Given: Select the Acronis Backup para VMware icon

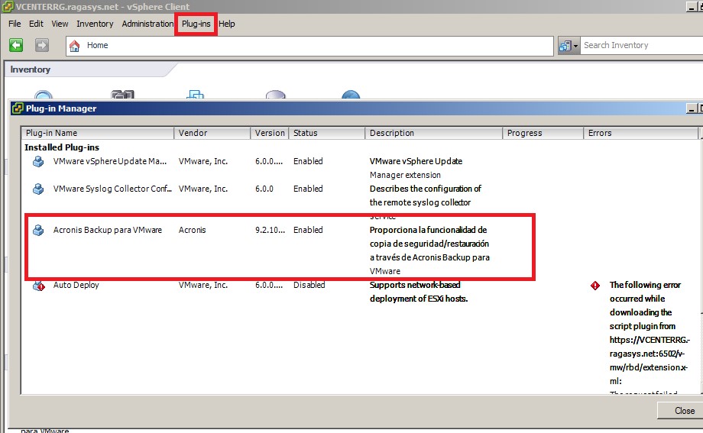Looking at the screenshot, I should coord(38,230).
